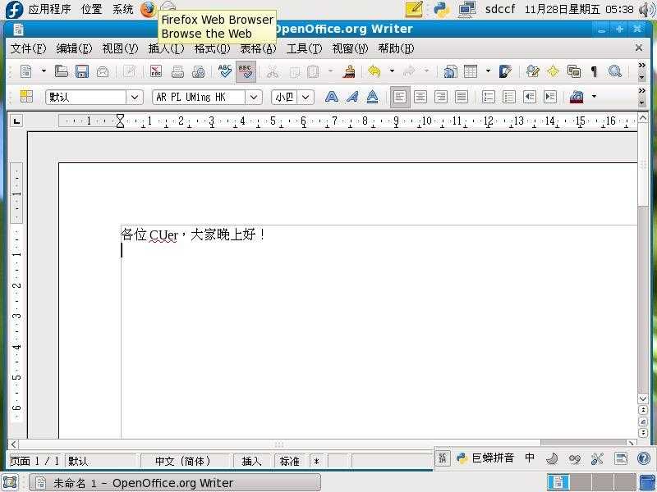Turn bullet list on
The width and height of the screenshot is (657, 492).
(509, 97)
